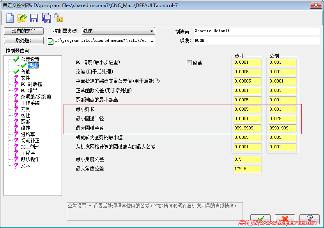Select 子程序 tree item

point(28,153)
